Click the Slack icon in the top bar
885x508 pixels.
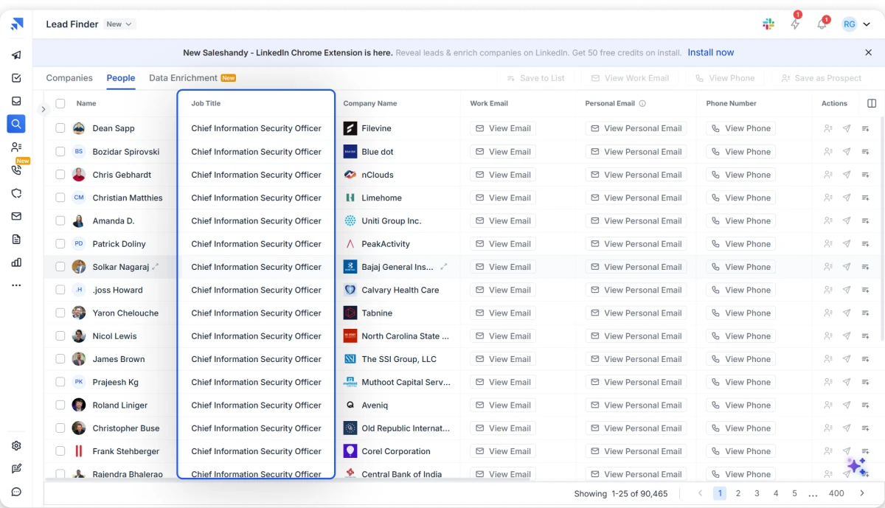pos(768,24)
